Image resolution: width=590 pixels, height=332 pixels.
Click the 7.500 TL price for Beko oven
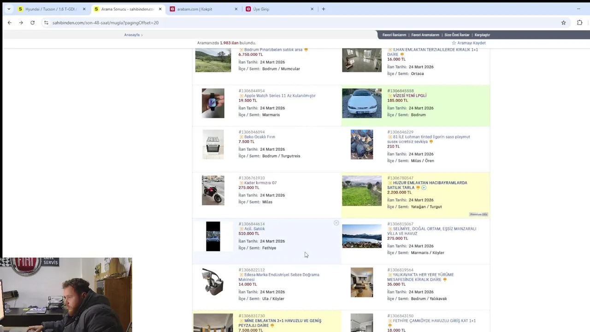coord(247,142)
